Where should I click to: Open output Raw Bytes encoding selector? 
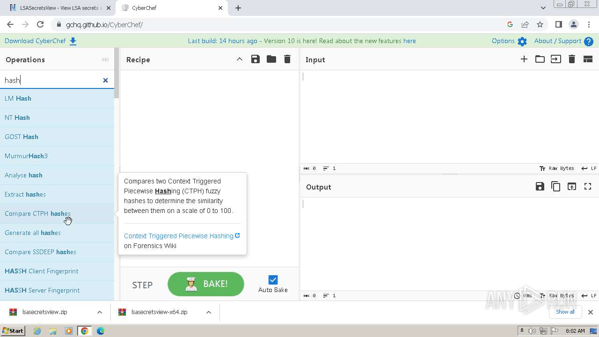pyautogui.click(x=556, y=295)
